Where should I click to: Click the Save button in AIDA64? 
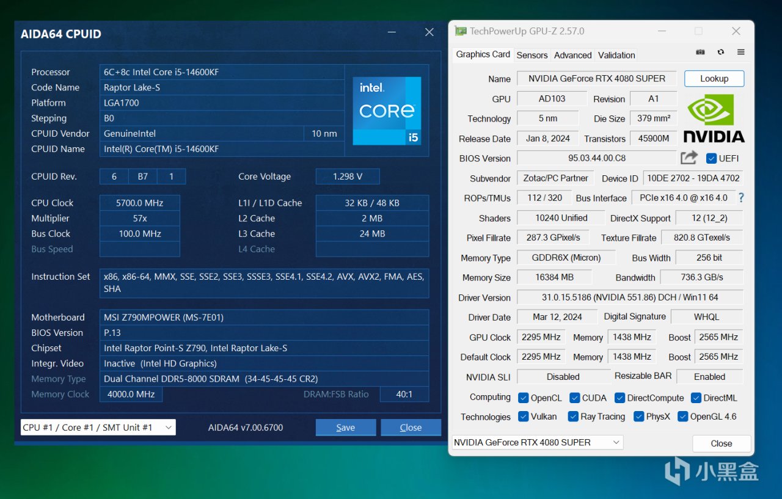[x=346, y=428]
